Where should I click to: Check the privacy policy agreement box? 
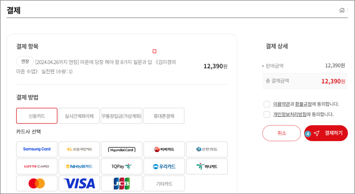pyautogui.click(x=267, y=114)
